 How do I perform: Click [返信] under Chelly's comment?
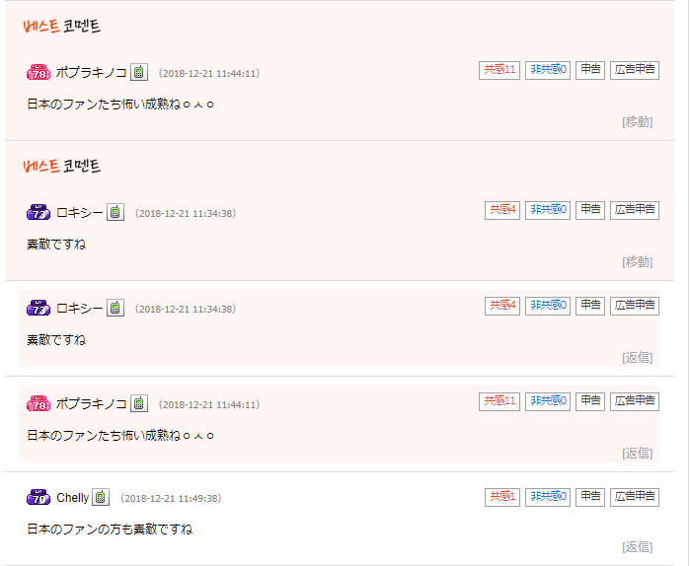pyautogui.click(x=638, y=547)
